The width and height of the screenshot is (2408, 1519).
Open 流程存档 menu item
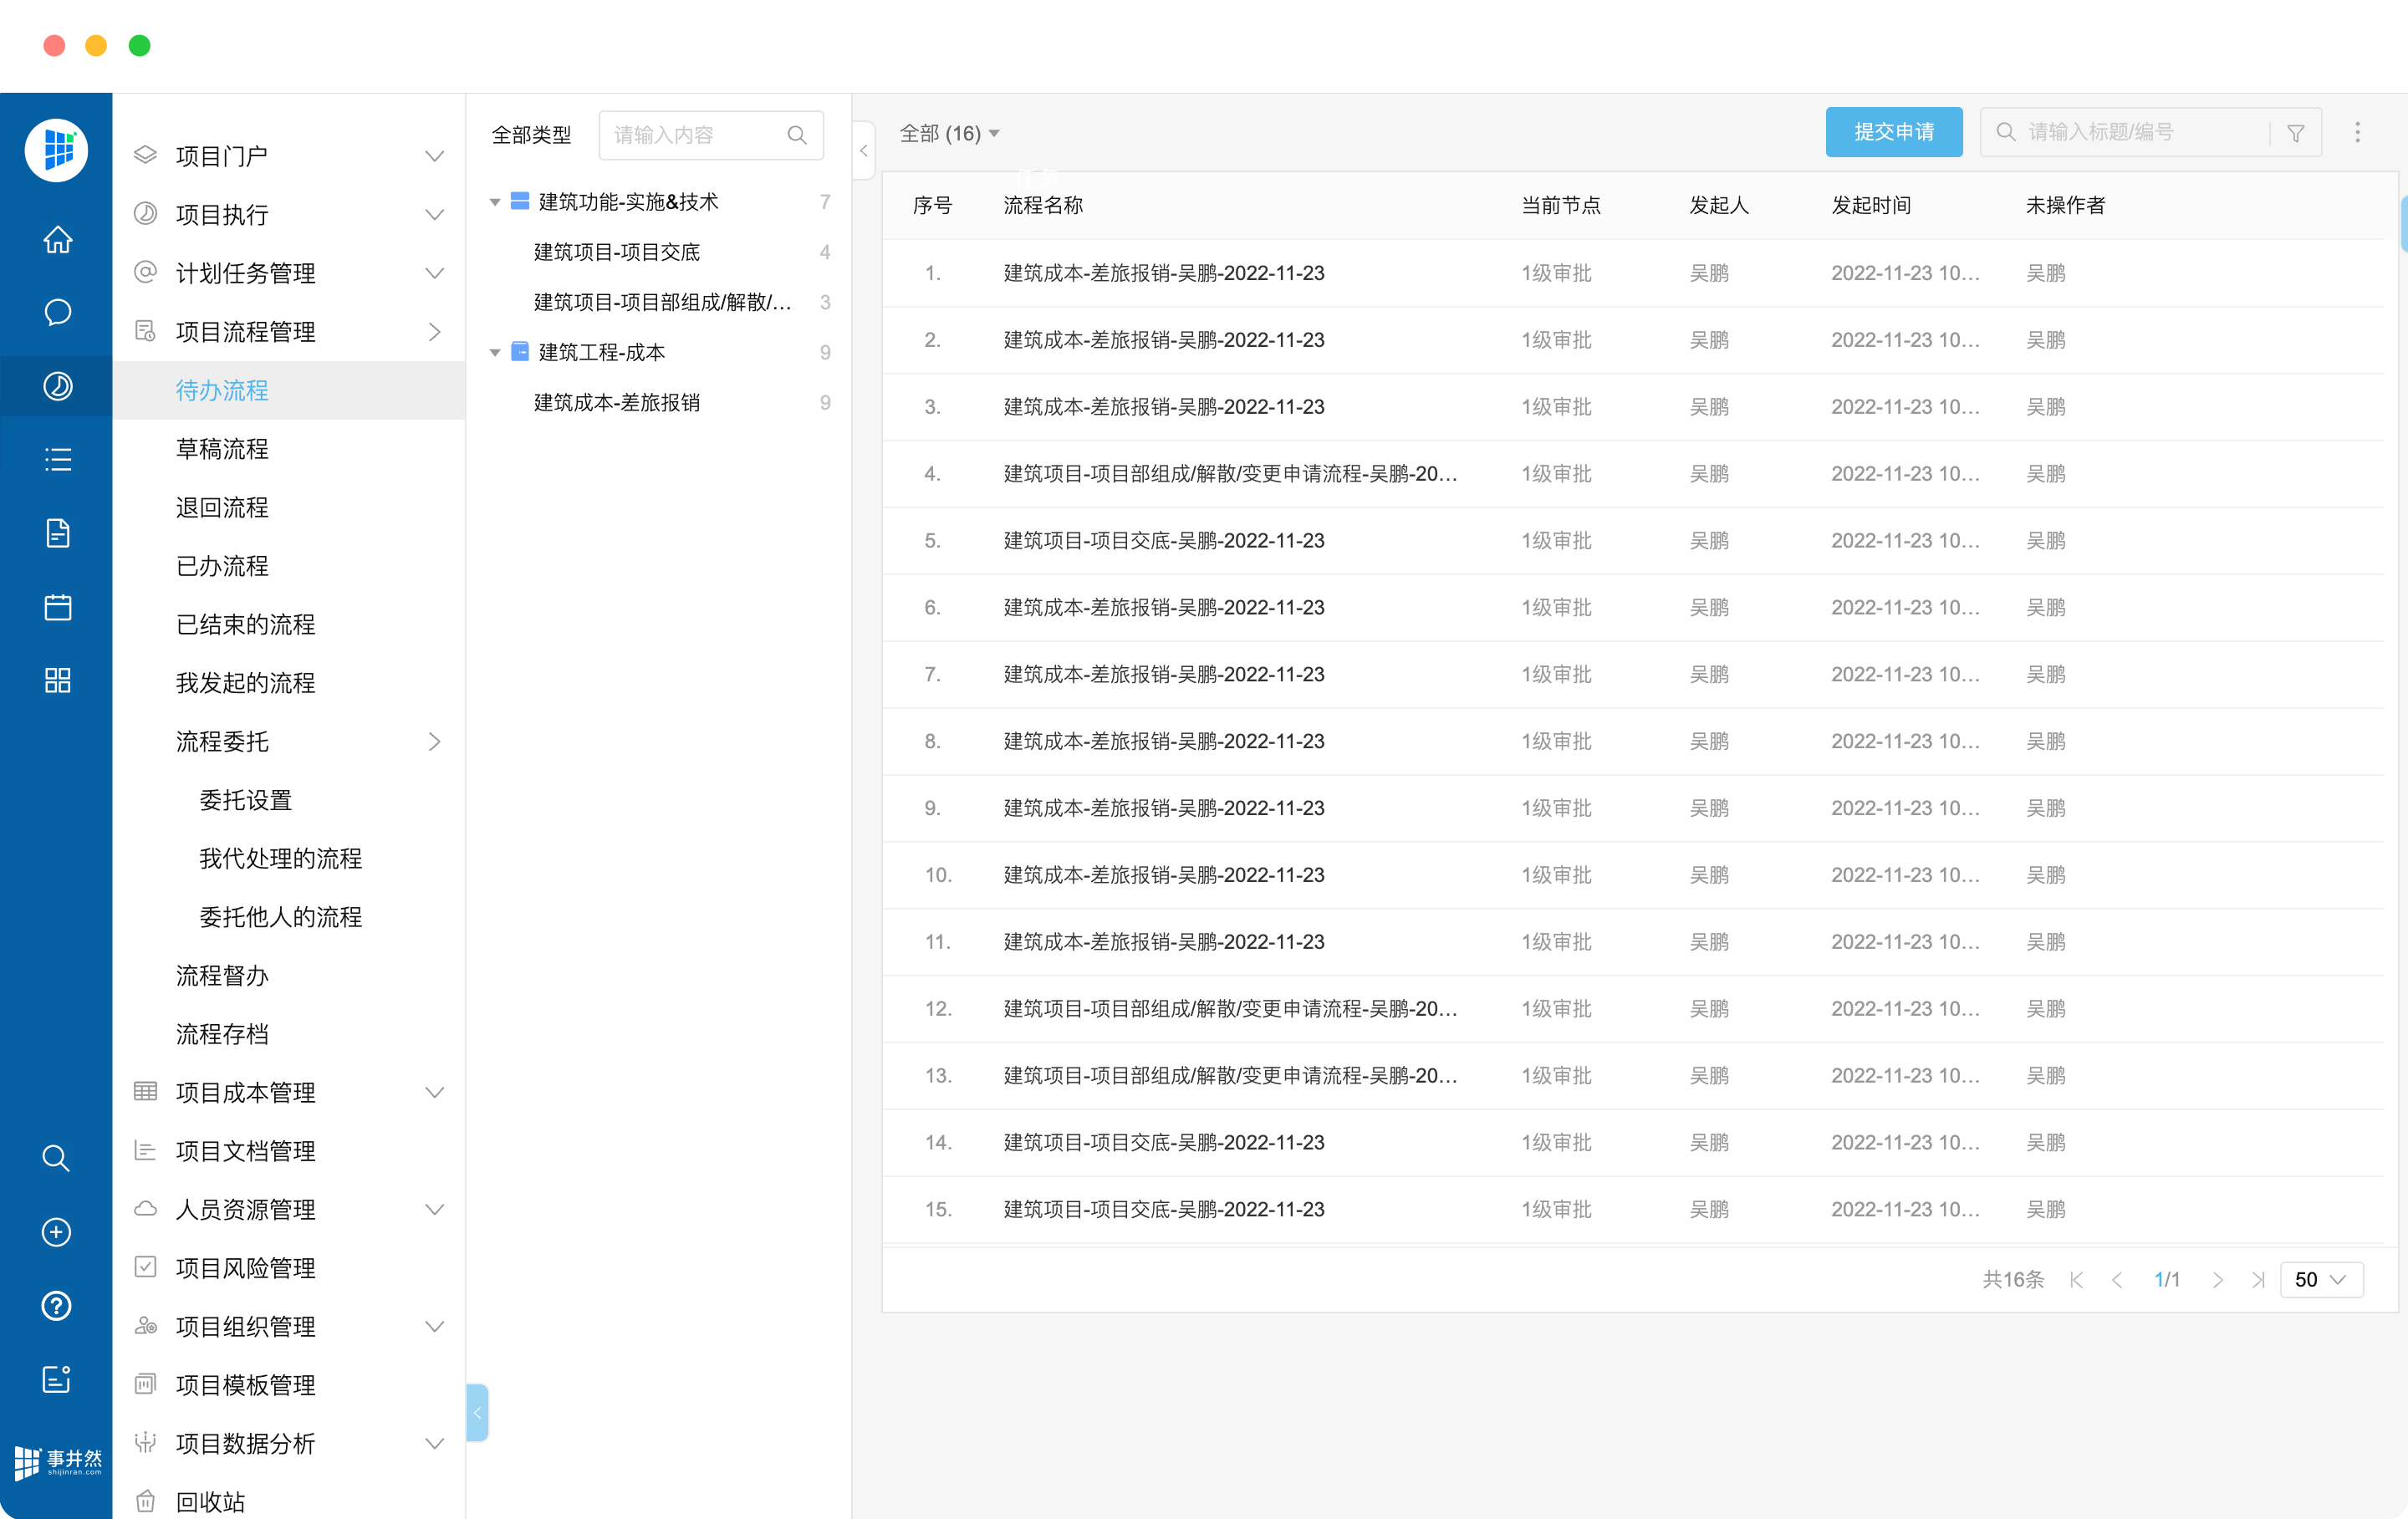pos(222,1034)
